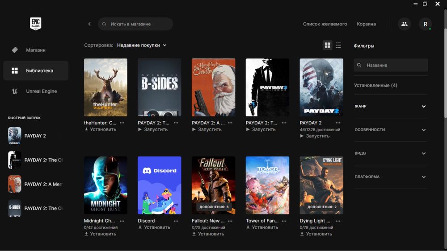Quick launch PAYDAY 2: The Official Soundtrack

36,160
